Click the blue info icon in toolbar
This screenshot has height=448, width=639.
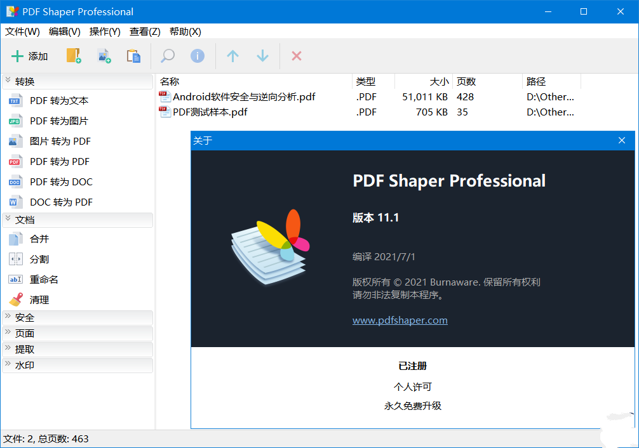(x=198, y=56)
